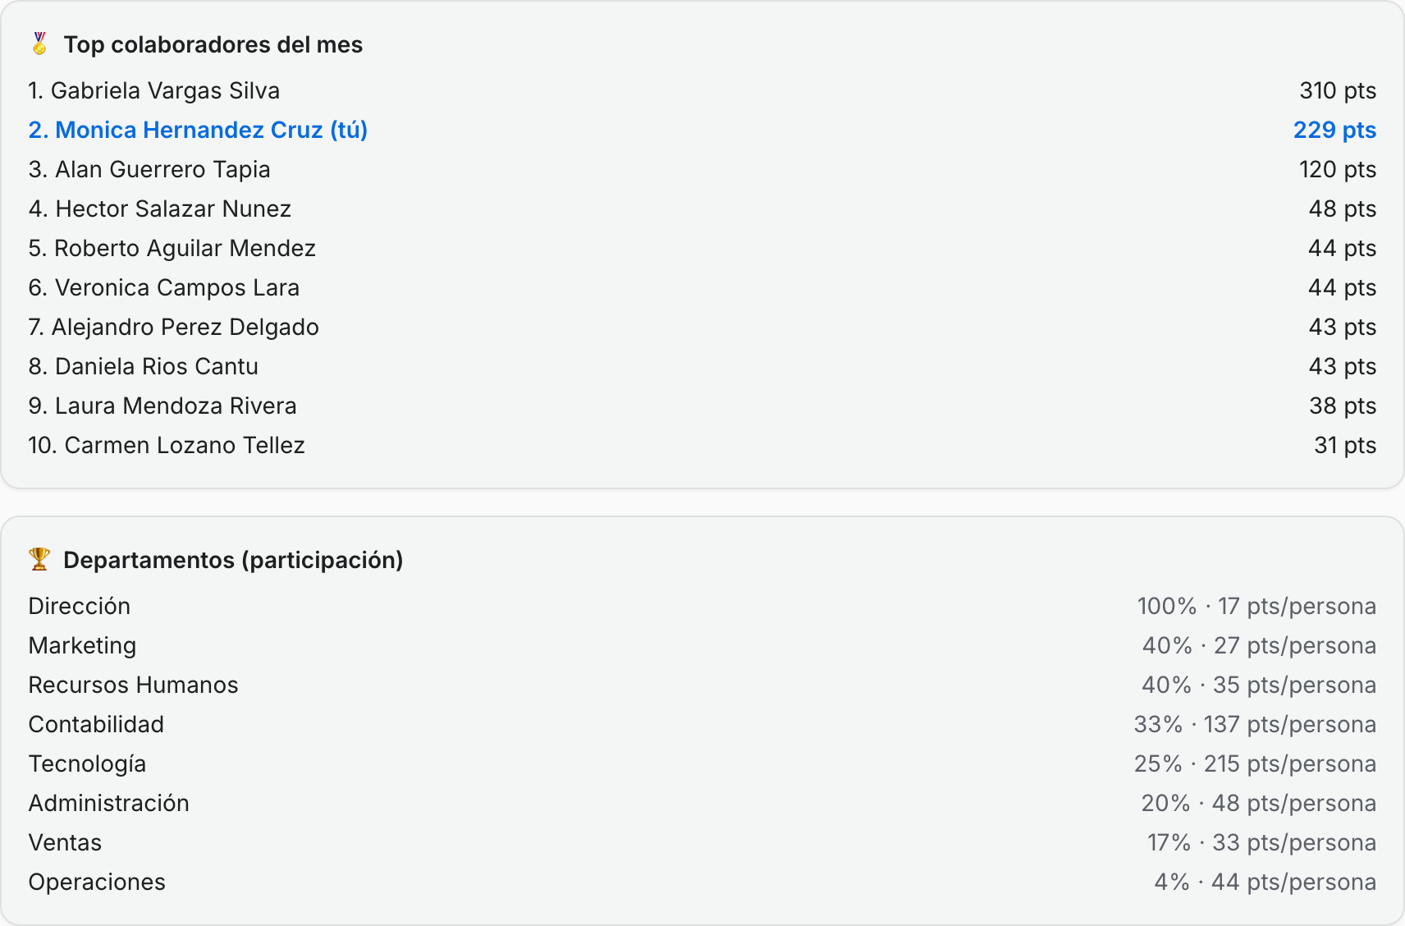
Task: Click Alejandro Perez Delgado in ranking
Action: point(702,327)
